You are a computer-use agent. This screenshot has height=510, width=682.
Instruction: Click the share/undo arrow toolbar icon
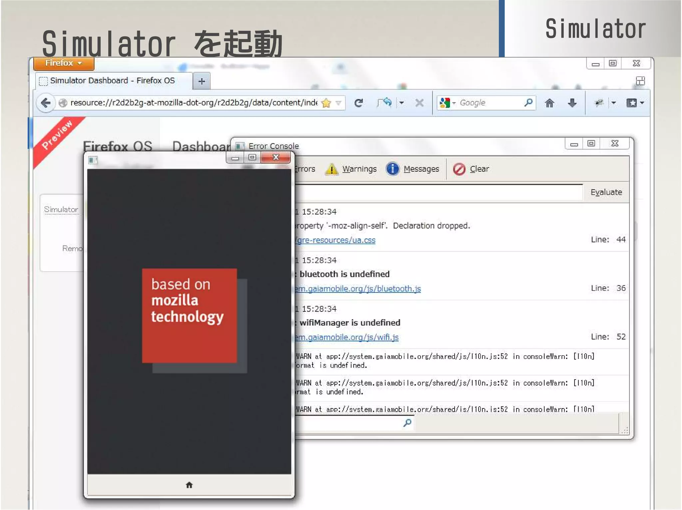pos(385,103)
